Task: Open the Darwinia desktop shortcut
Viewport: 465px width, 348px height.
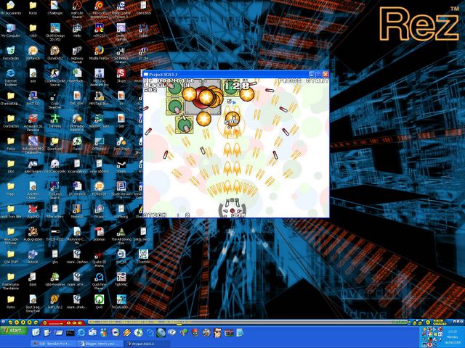Action: pyautogui.click(x=55, y=120)
